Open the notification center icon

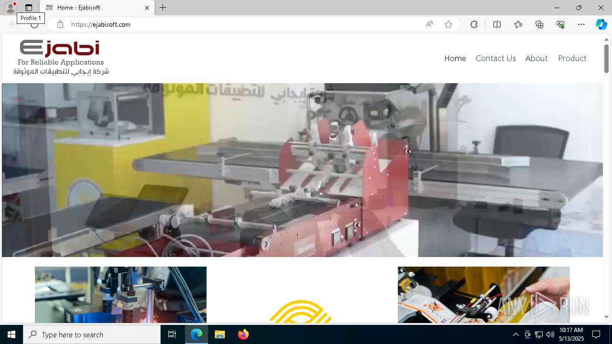[596, 334]
